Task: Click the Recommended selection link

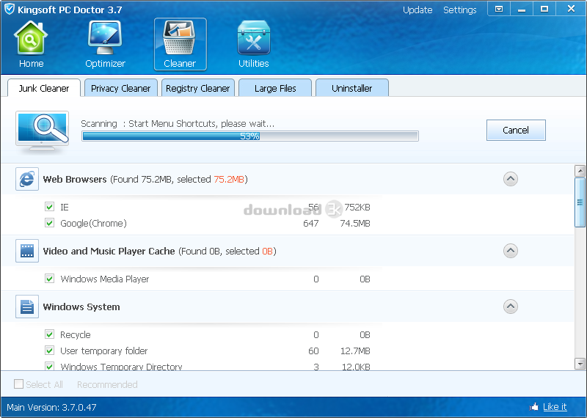Action: click(107, 384)
